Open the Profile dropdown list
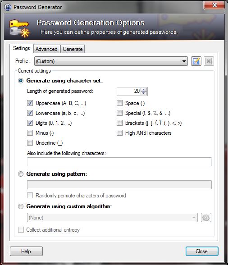 point(111,61)
